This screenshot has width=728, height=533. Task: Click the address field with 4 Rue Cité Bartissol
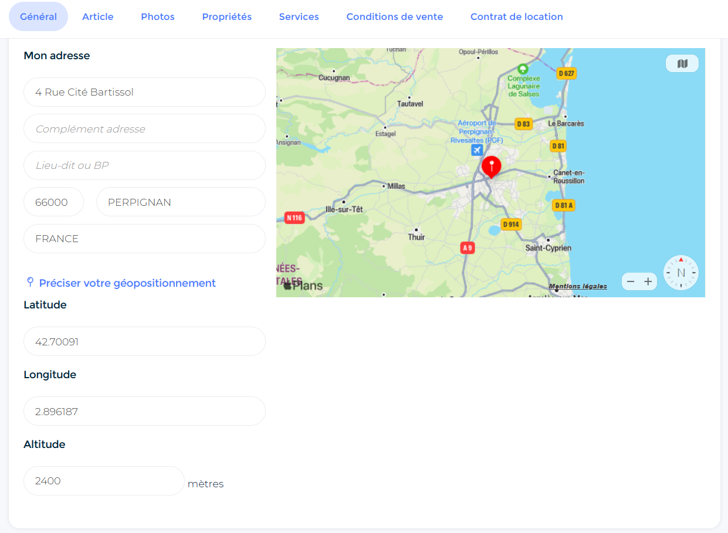pos(144,92)
